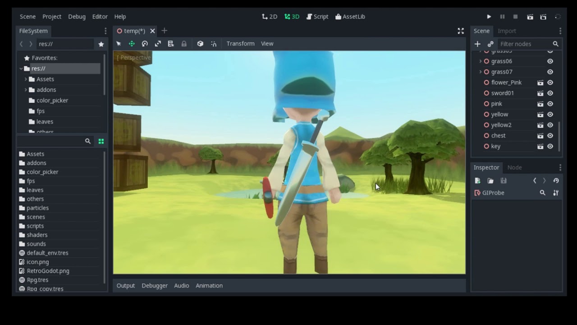The width and height of the screenshot is (577, 325).
Task: Open the Perspective viewport menu
Action: 134,58
